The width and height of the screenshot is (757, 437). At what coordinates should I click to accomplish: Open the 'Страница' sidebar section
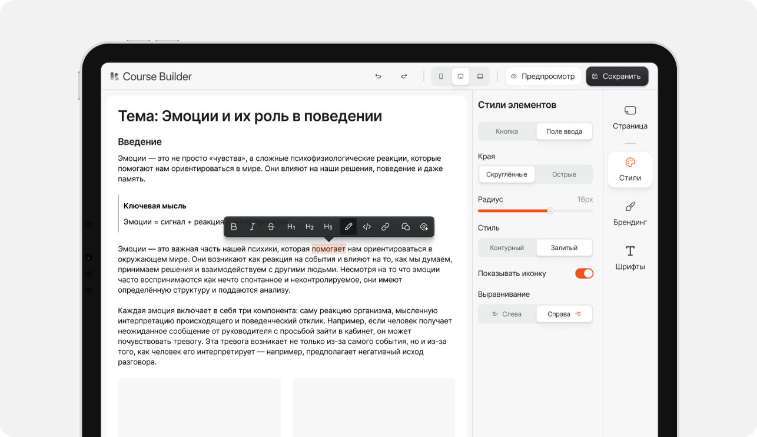pyautogui.click(x=630, y=118)
